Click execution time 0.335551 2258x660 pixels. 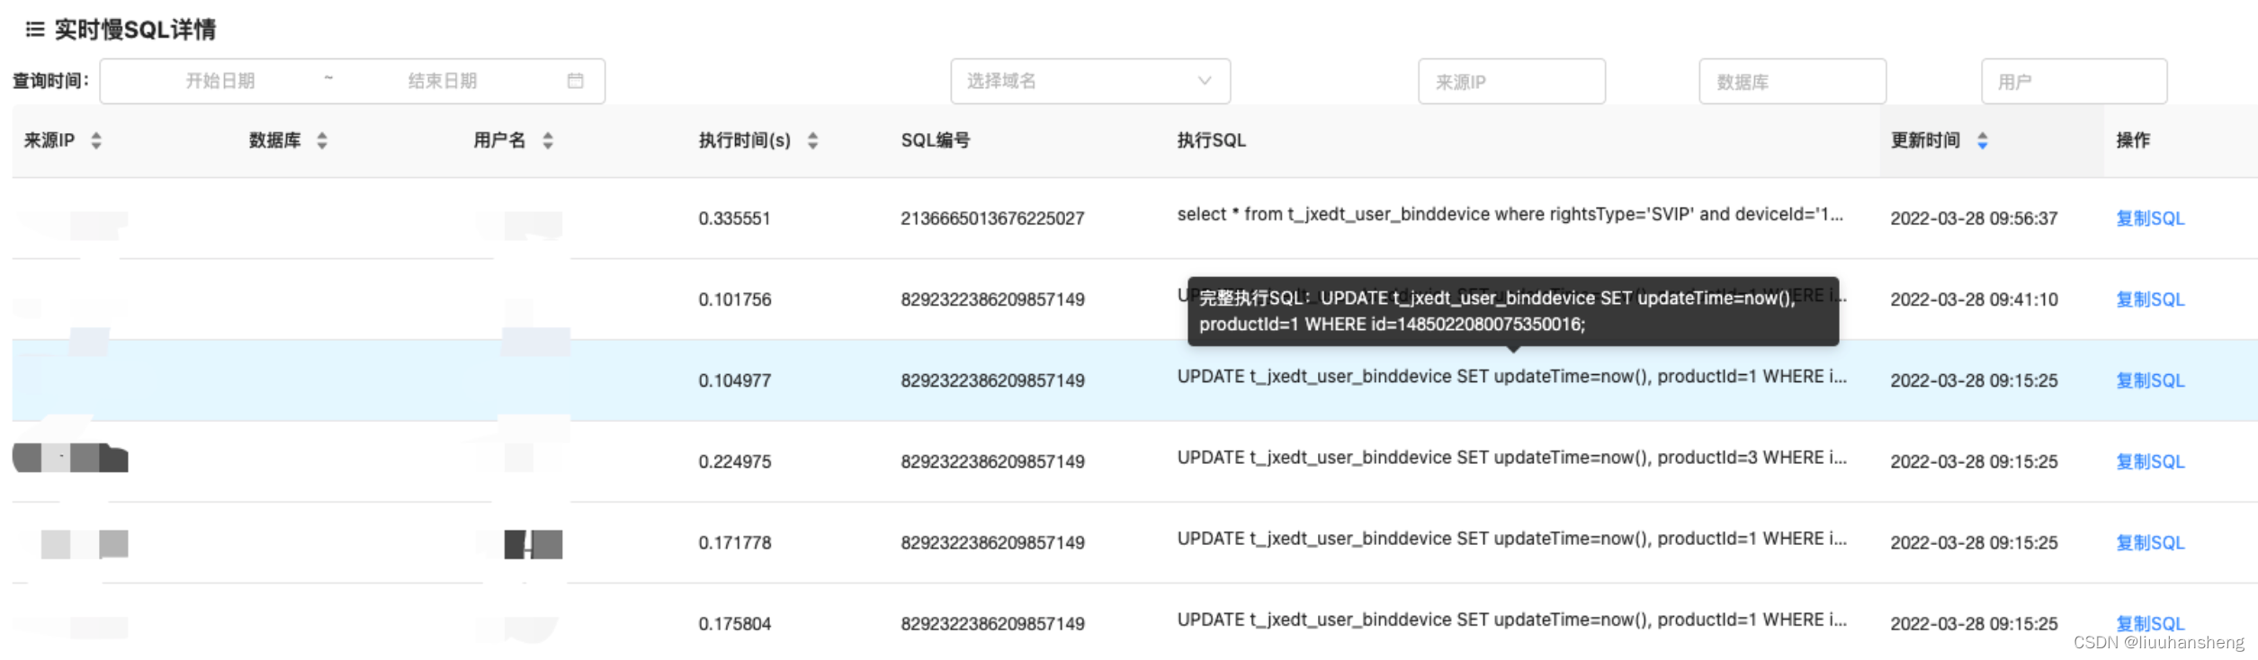(734, 219)
